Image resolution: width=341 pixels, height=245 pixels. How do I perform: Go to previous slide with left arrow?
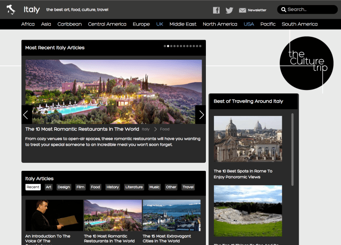click(26, 115)
